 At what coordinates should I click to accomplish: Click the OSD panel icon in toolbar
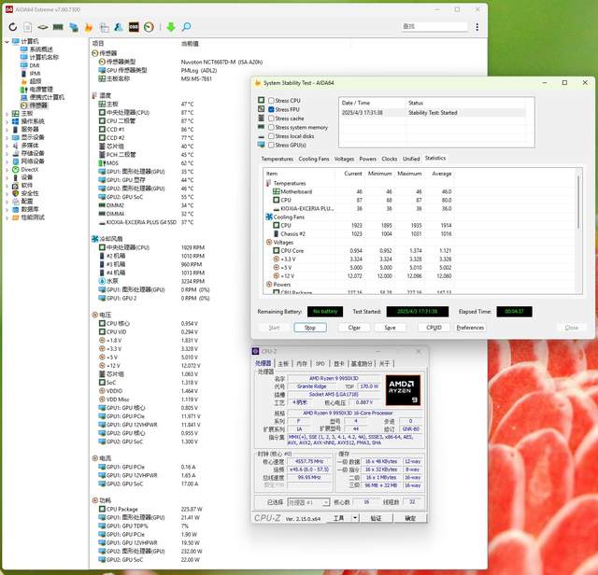[133, 27]
